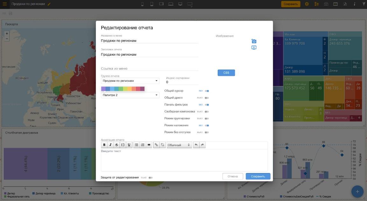Enable the Режим без отступов switch

point(207,132)
